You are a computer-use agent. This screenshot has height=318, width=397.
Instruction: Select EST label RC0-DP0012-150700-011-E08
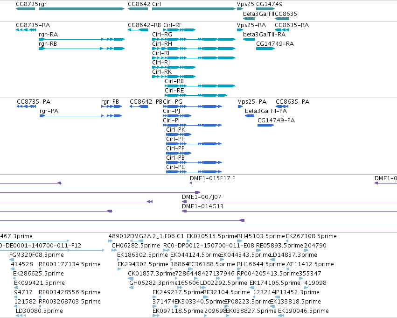(209, 246)
